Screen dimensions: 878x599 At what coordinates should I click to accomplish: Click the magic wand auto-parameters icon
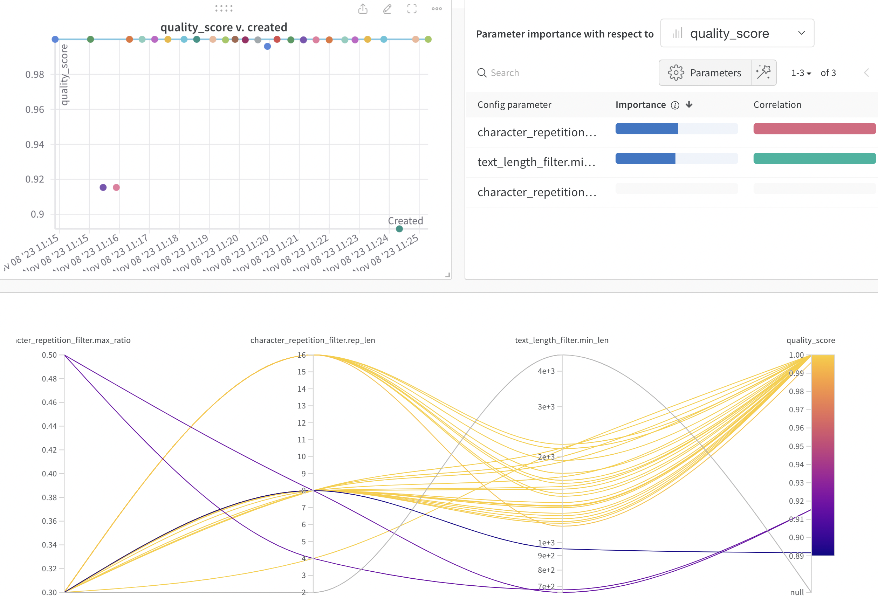coord(763,73)
